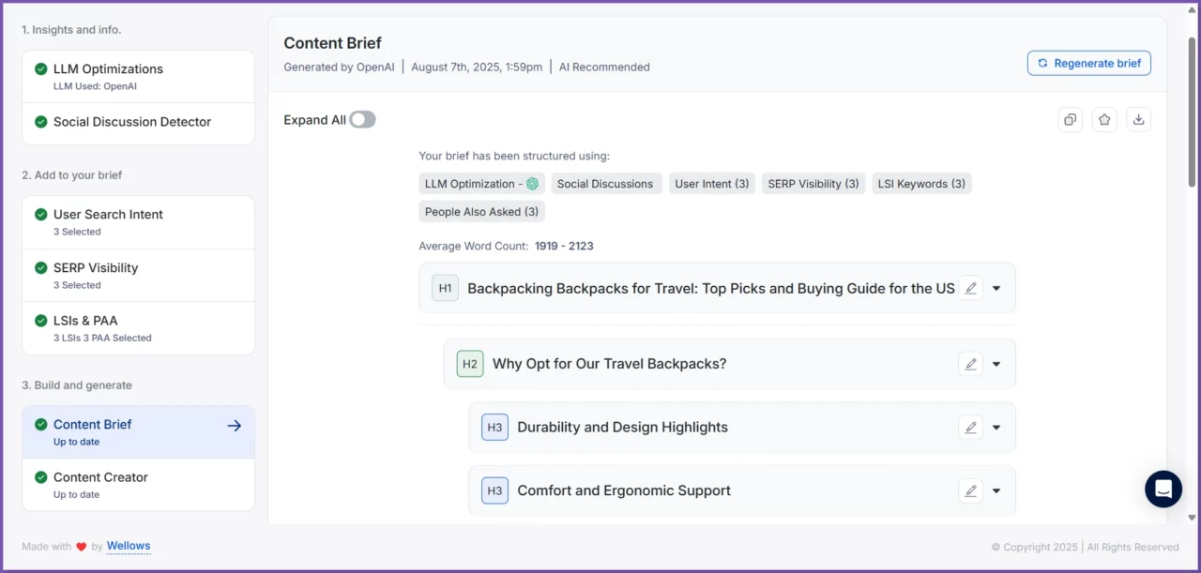Image resolution: width=1201 pixels, height=573 pixels.
Task: Download the content brief
Action: pyautogui.click(x=1138, y=120)
